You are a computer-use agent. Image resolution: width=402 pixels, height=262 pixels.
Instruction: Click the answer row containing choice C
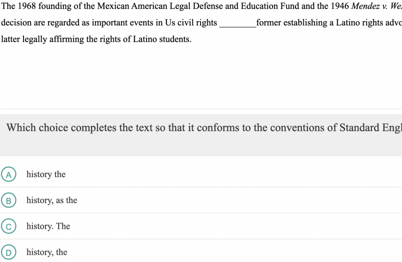point(201,226)
